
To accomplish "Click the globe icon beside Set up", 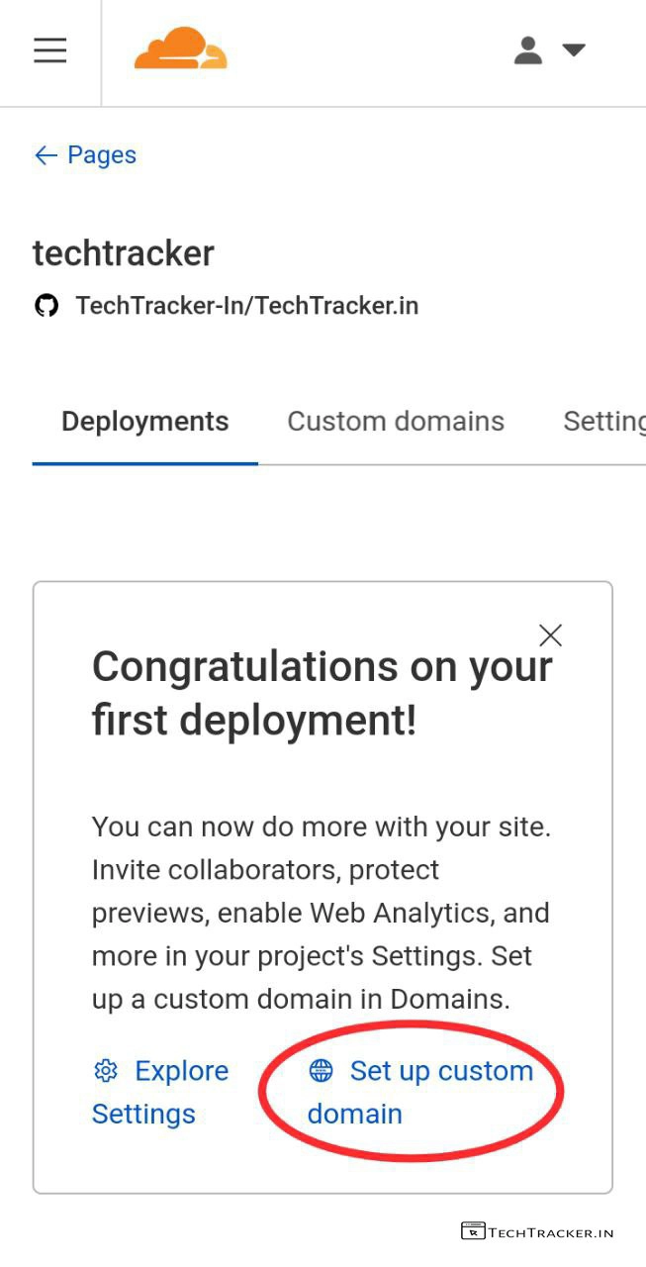I will tap(321, 1071).
